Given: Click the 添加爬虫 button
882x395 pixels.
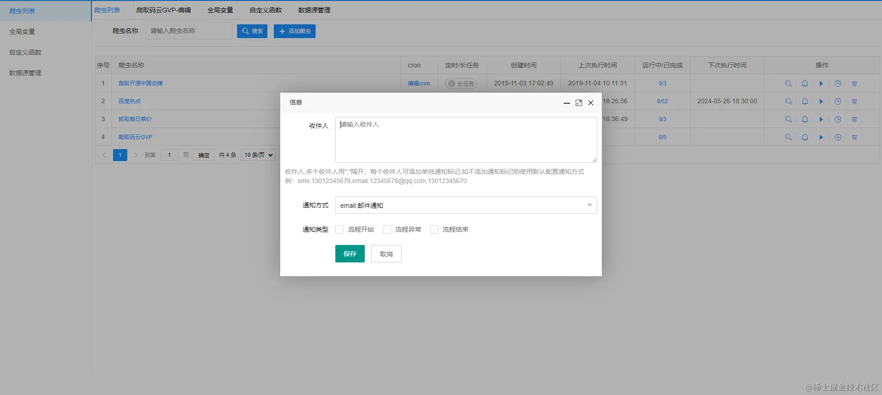Looking at the screenshot, I should 294,31.
